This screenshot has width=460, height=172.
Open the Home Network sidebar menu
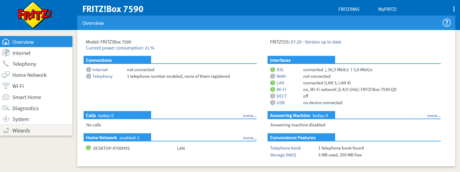(36, 75)
